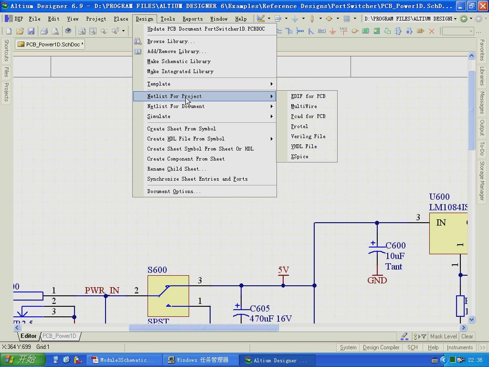Click the Place Net Label icon
The height and width of the screenshot is (367, 489).
[321, 31]
